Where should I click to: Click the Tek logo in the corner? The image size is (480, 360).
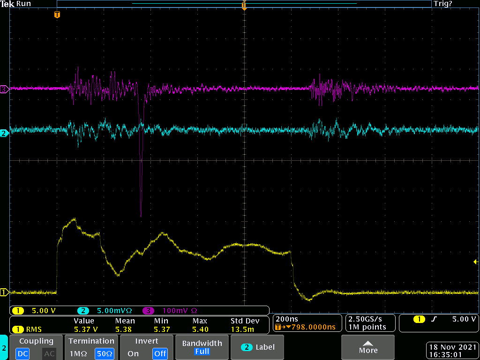coord(7,4)
